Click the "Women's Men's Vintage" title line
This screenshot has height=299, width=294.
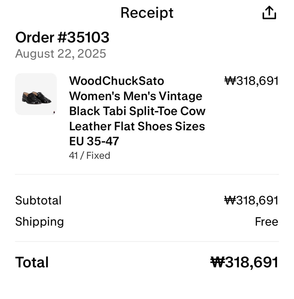coord(136,96)
